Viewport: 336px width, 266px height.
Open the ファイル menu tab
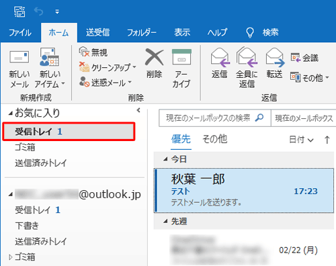20,33
